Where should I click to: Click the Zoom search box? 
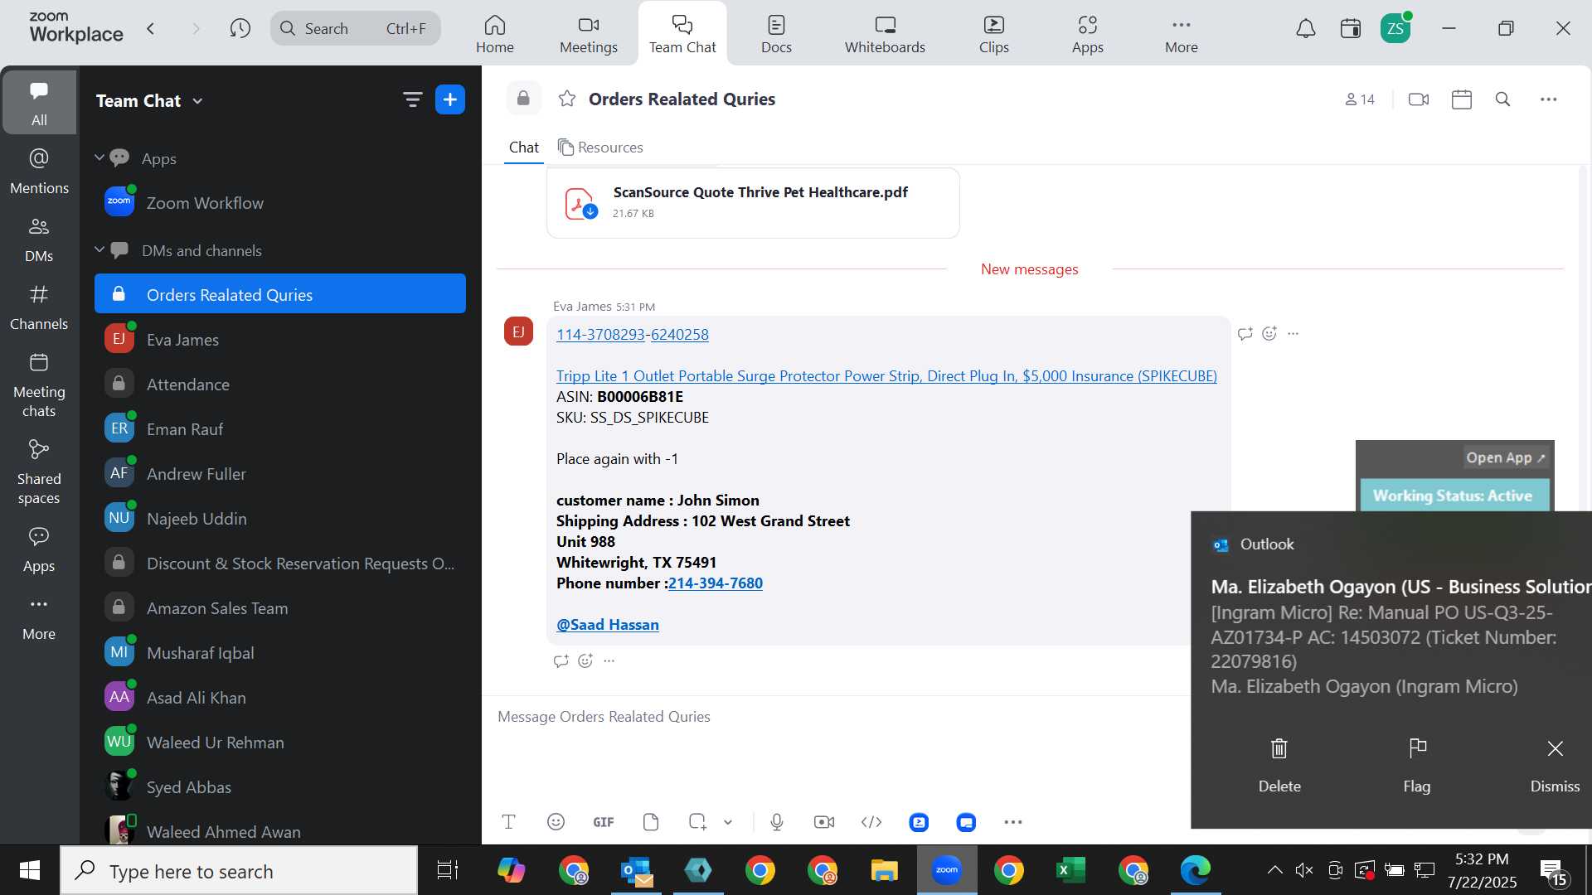point(355,29)
